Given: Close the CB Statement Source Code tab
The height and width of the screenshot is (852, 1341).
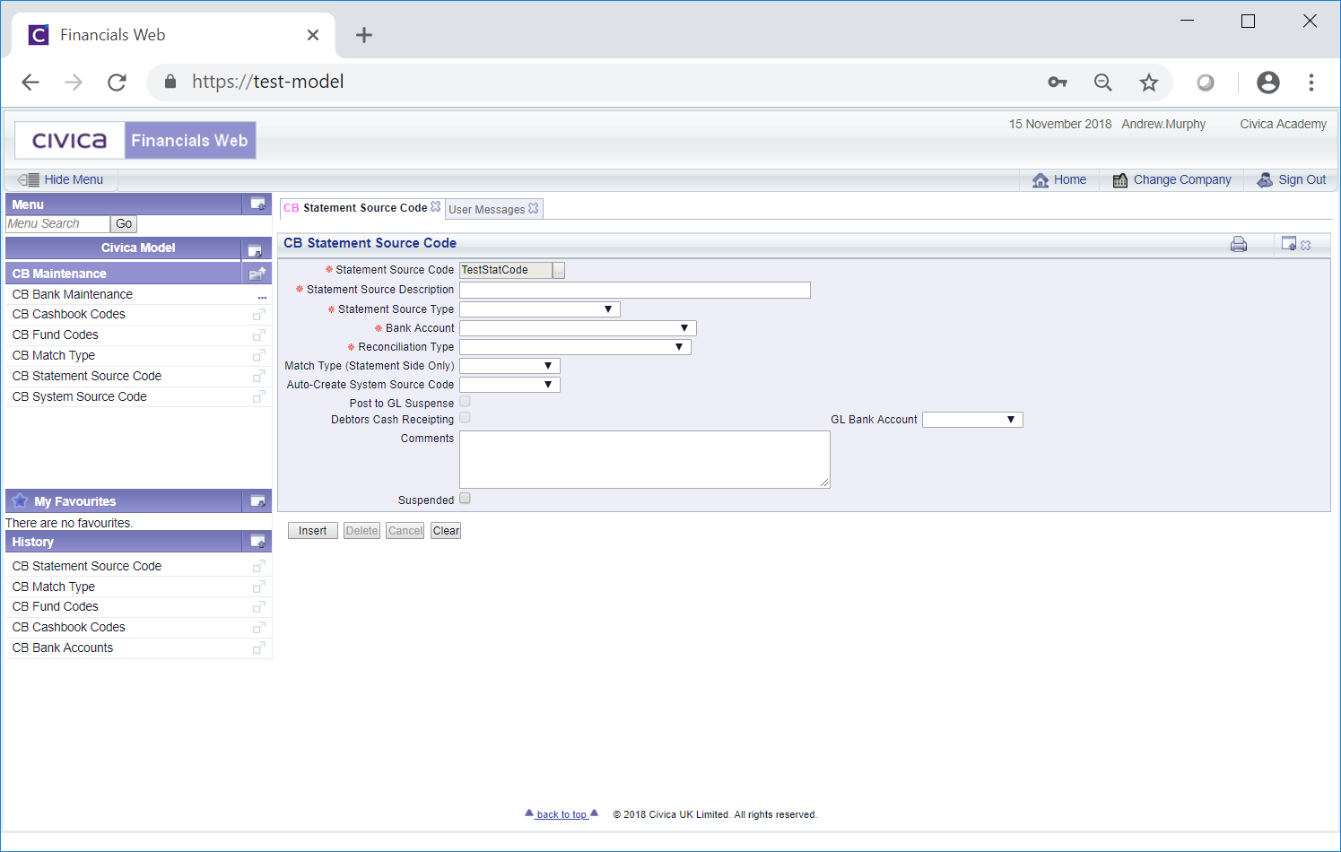Looking at the screenshot, I should coord(436,206).
